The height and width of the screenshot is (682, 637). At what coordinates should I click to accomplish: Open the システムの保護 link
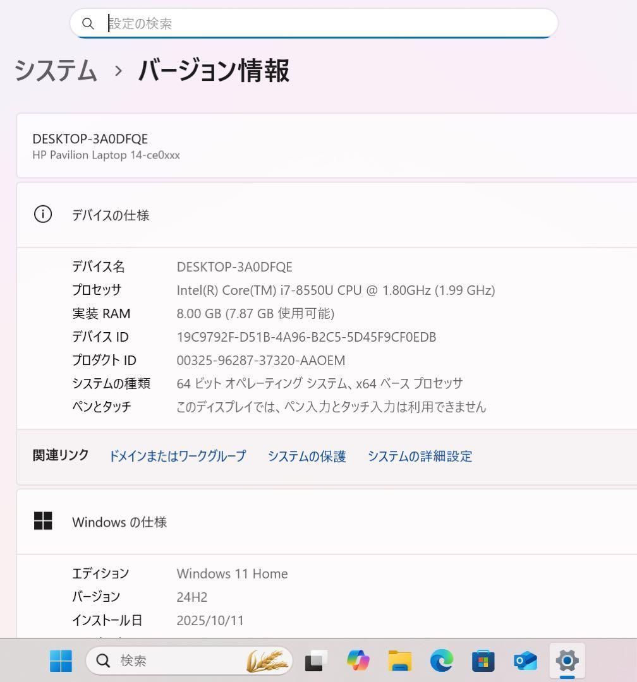(307, 456)
